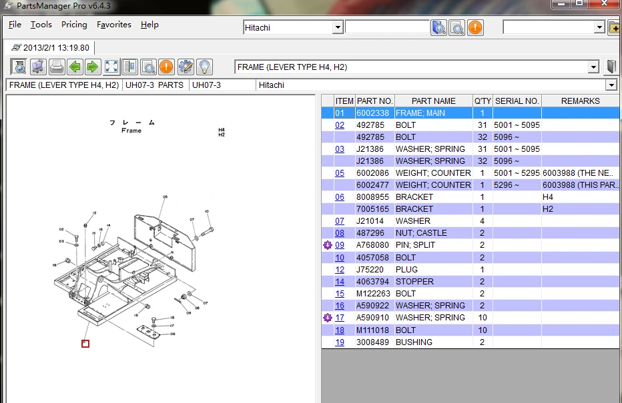Click the UH07-3 PARTS breadcrumb segment

[x=154, y=85]
